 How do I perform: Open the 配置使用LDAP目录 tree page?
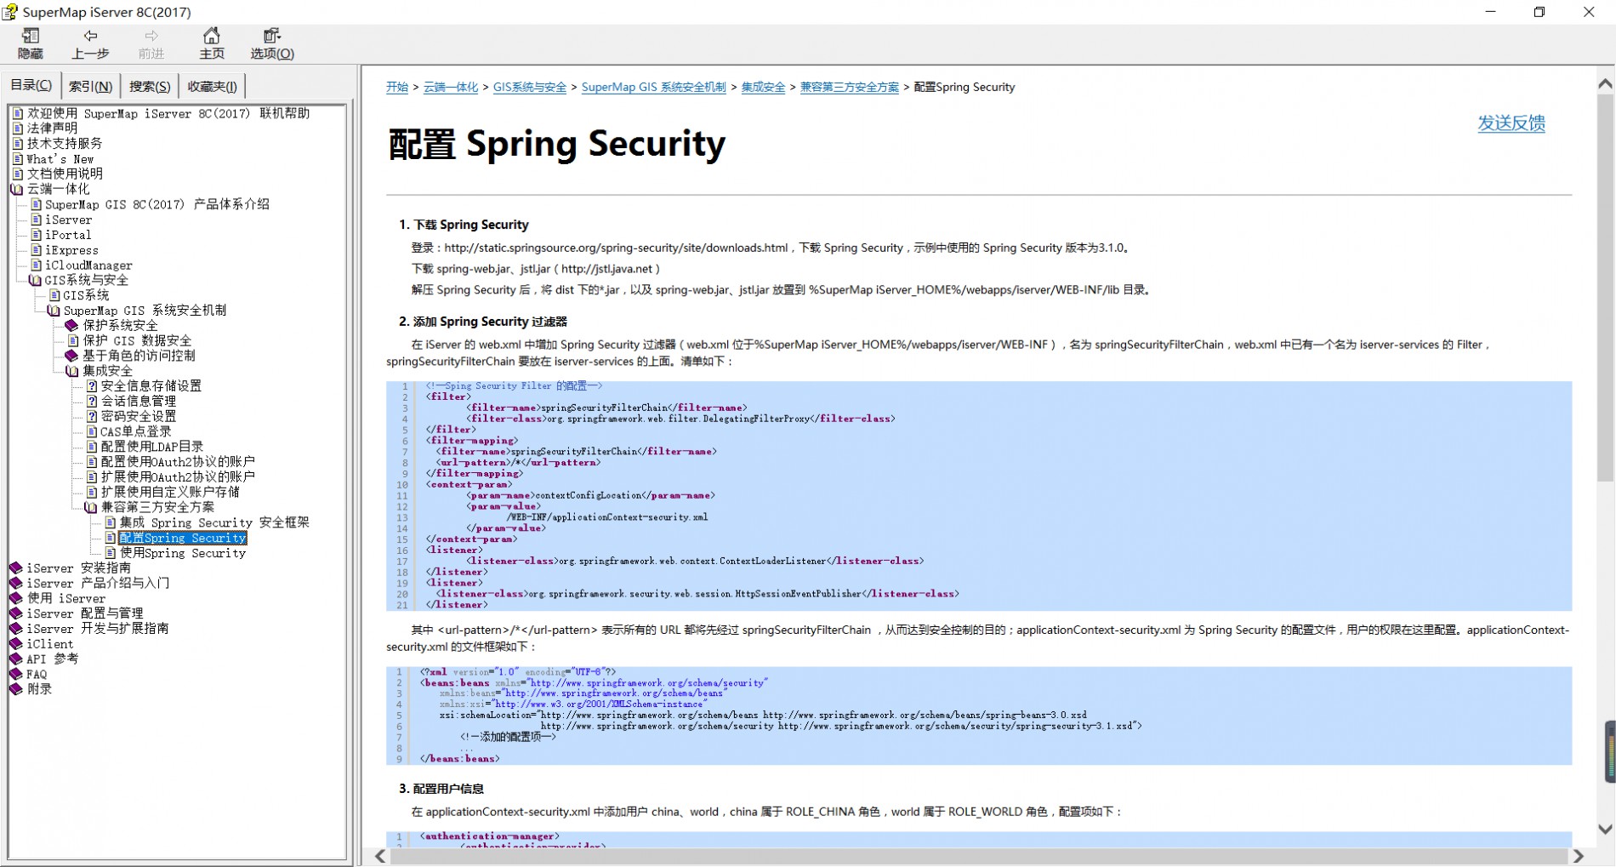pyautogui.click(x=152, y=447)
